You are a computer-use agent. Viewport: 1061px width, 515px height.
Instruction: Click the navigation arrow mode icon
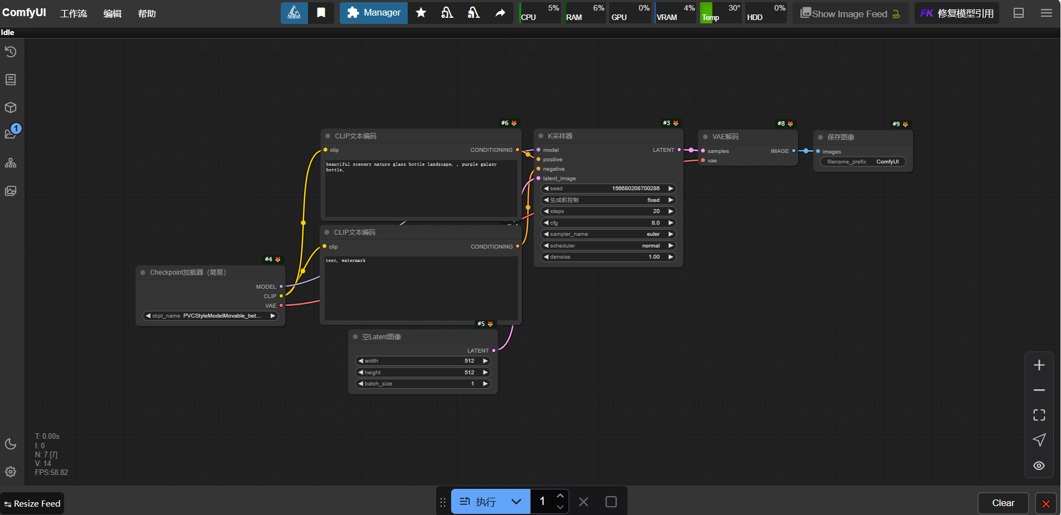(1039, 440)
